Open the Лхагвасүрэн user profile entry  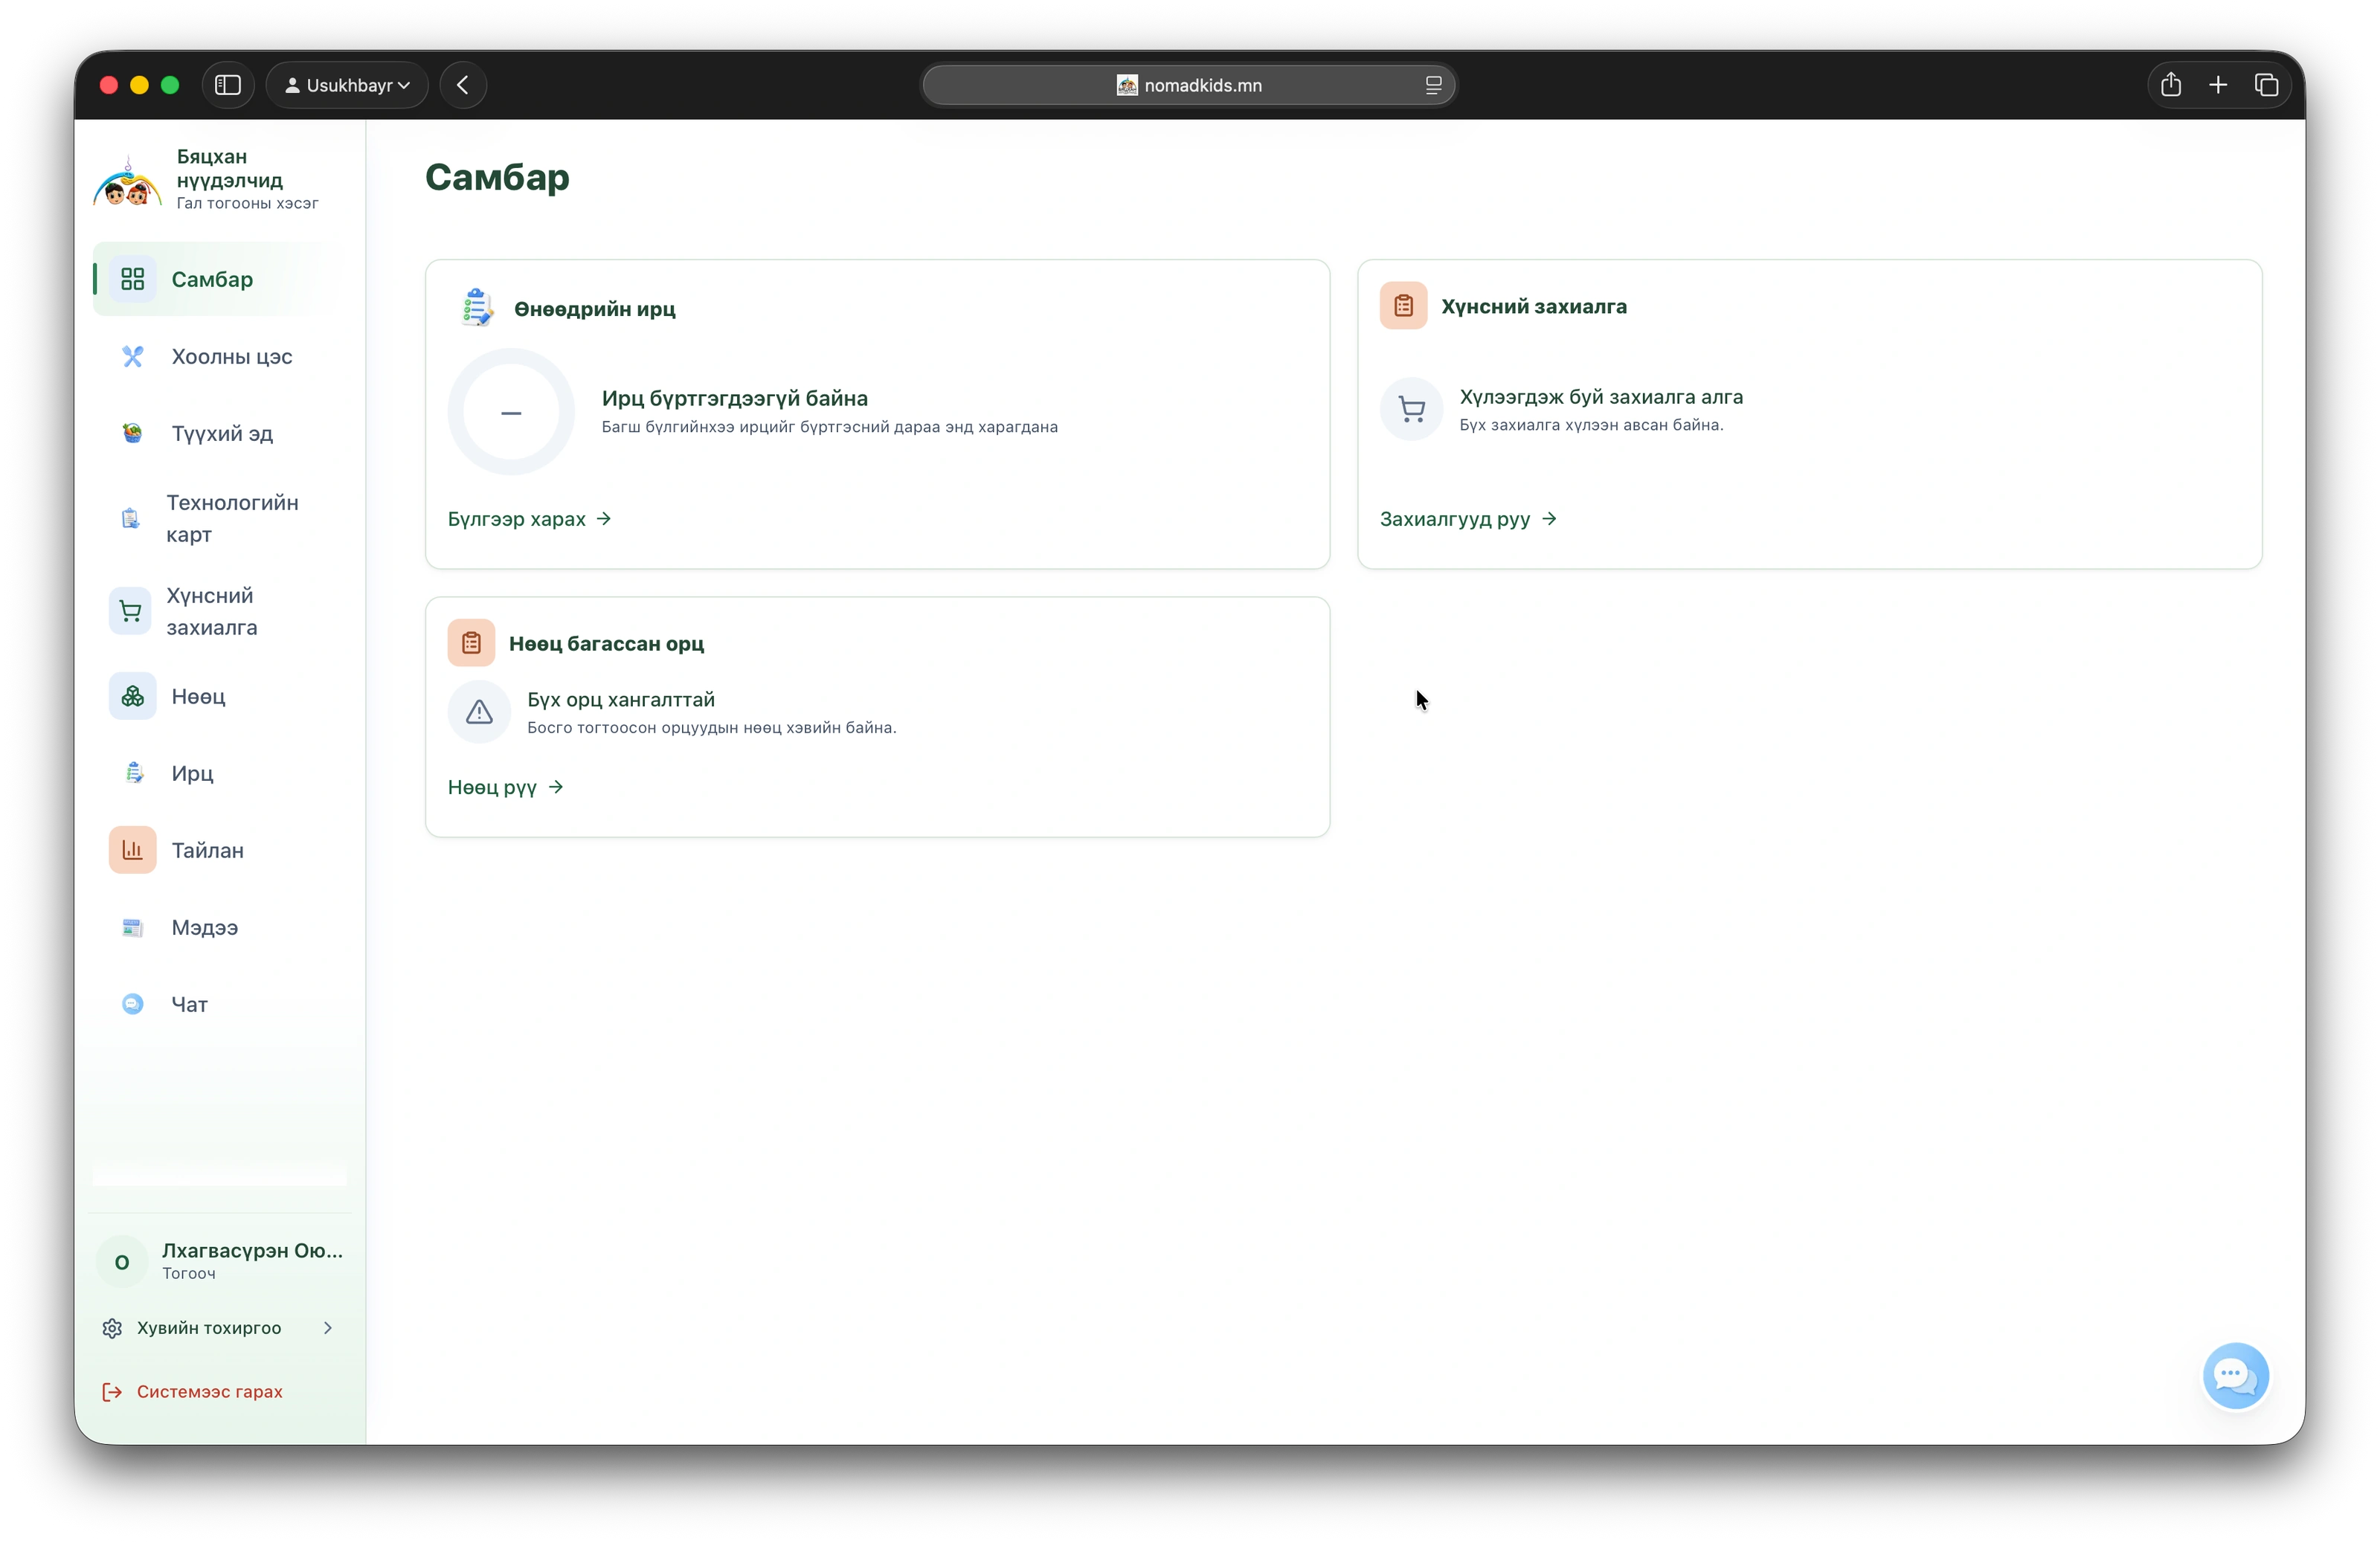point(220,1261)
